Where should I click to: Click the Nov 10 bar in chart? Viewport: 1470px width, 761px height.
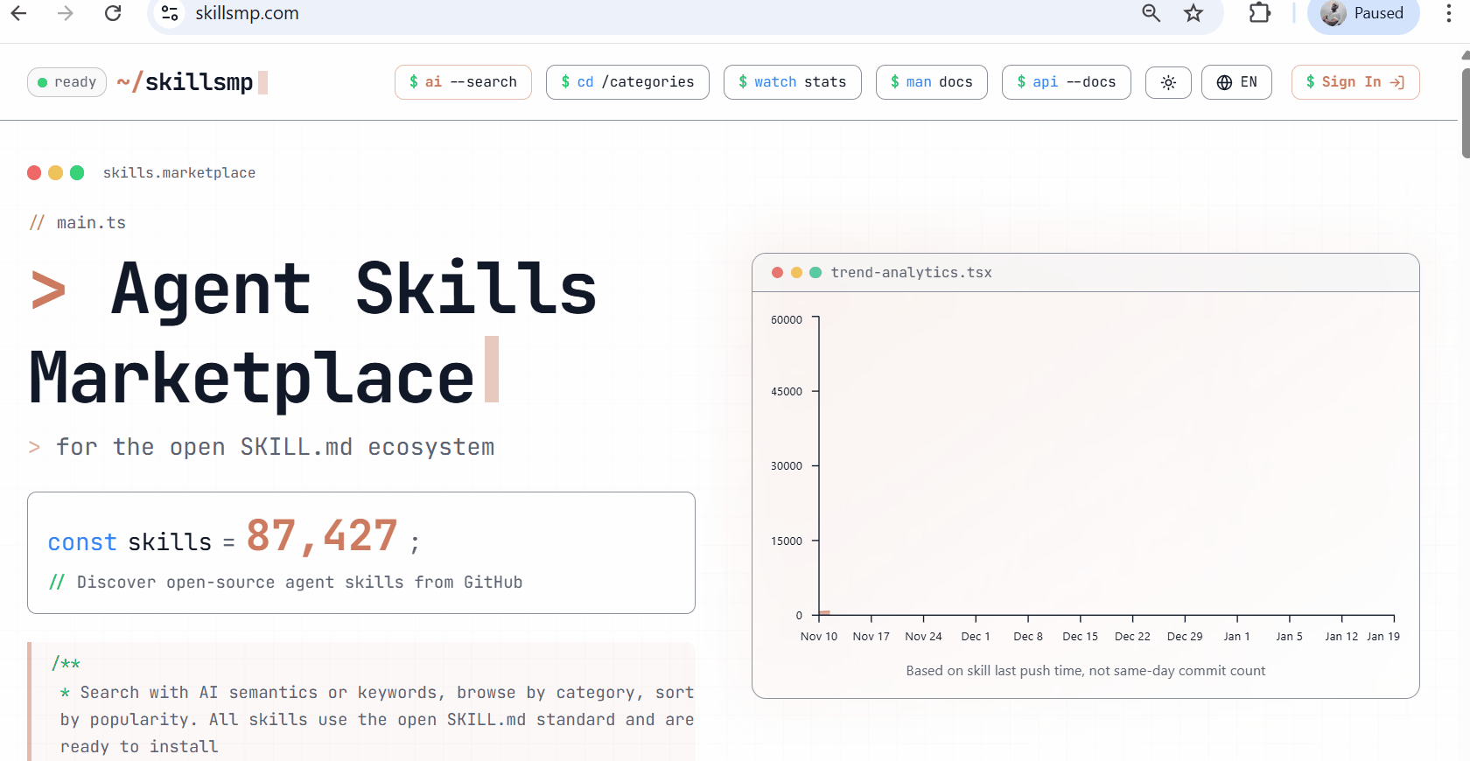pos(824,613)
